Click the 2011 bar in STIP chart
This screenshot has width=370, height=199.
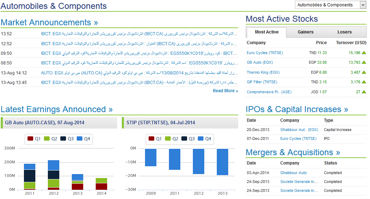coord(175,159)
